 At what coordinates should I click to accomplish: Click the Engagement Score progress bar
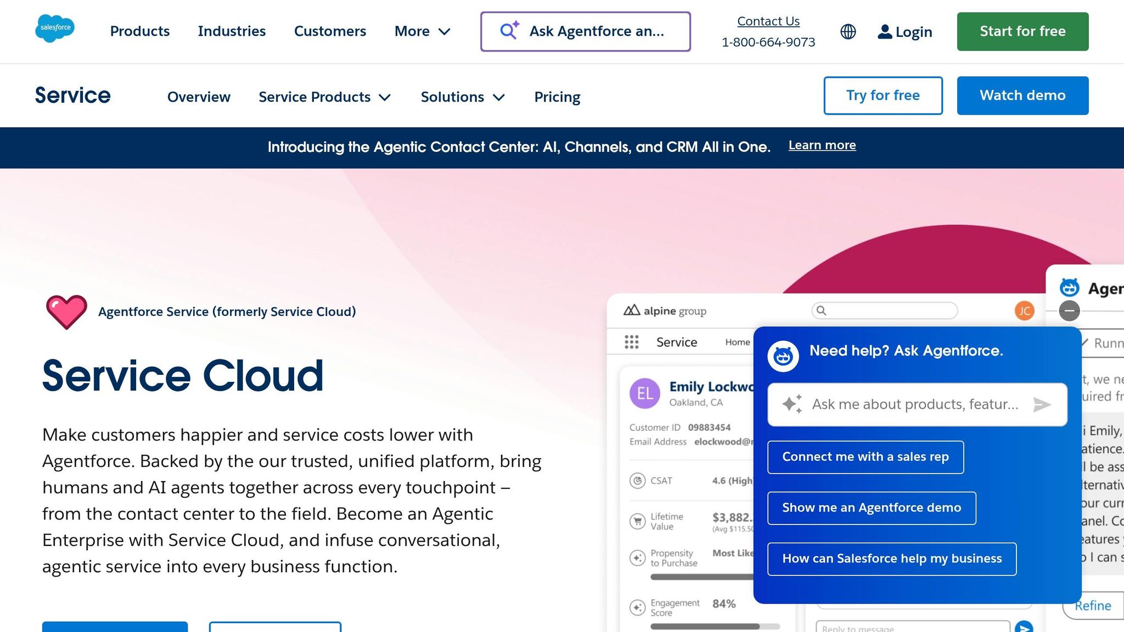[715, 627]
